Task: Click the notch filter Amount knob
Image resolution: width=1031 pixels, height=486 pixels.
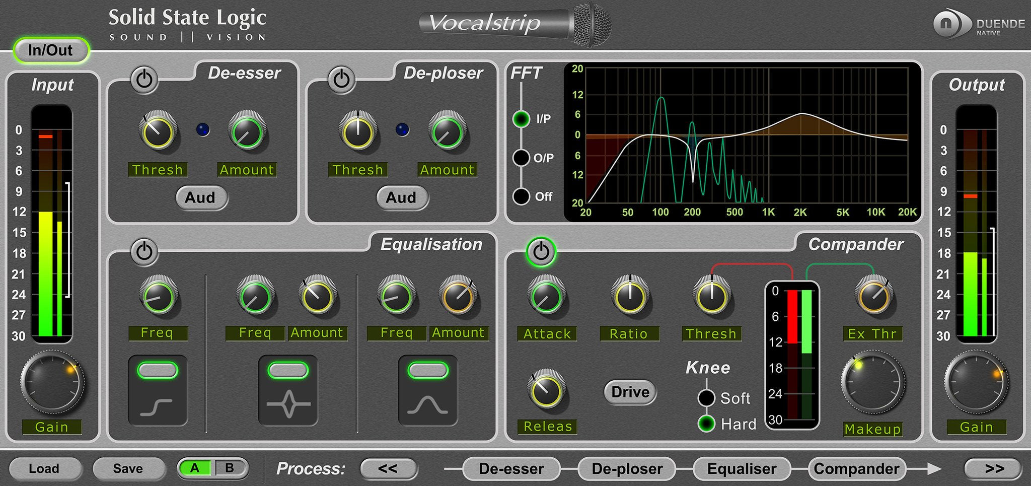Action: point(318,296)
